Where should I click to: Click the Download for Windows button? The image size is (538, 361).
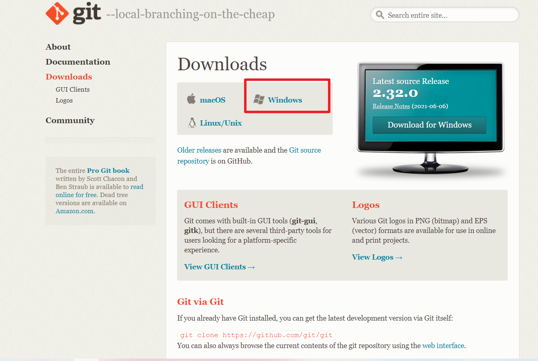coord(430,125)
